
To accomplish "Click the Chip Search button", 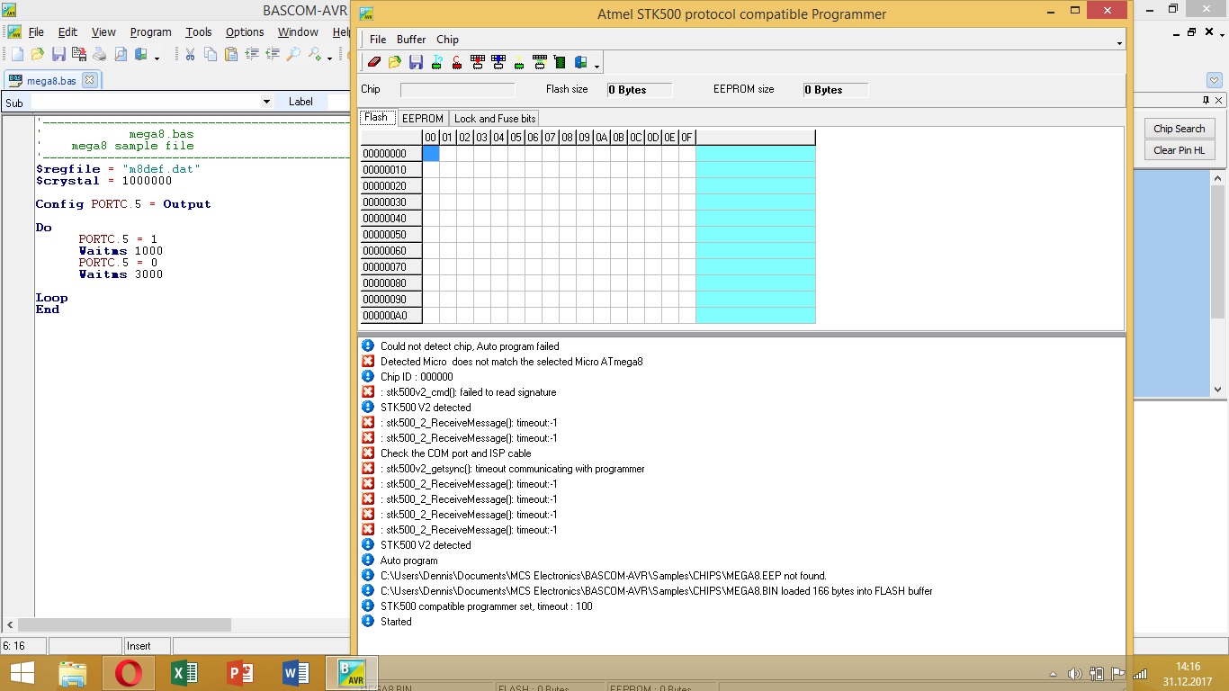I will (x=1179, y=129).
